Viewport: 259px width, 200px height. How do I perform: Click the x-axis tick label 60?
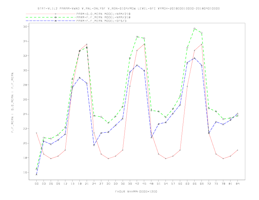180,184
